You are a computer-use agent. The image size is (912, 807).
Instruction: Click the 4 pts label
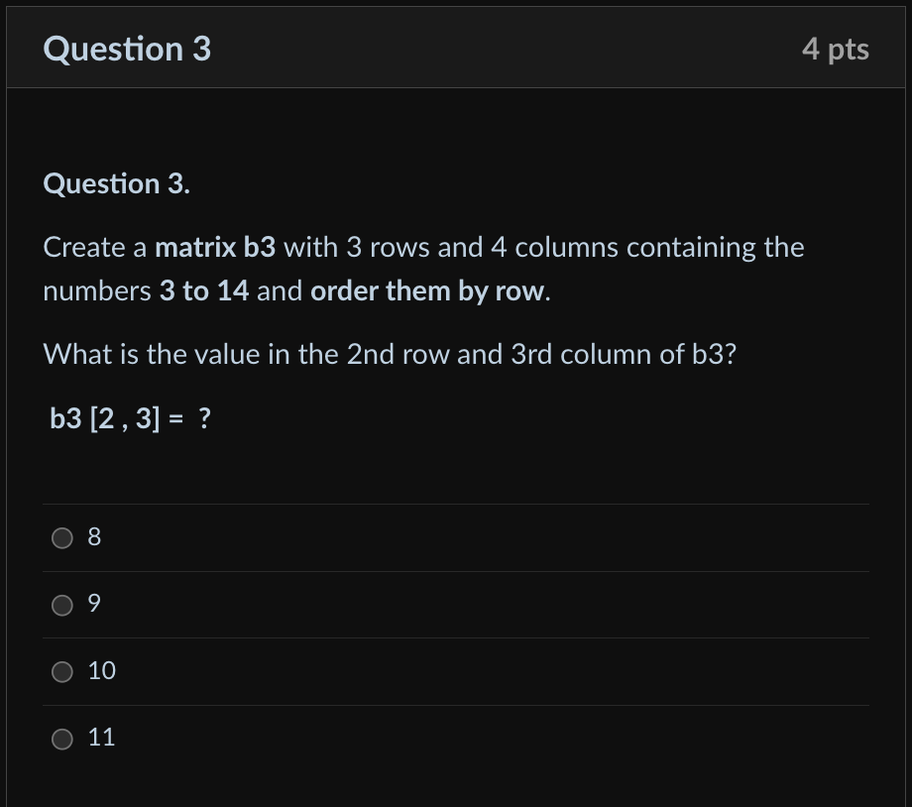point(836,49)
